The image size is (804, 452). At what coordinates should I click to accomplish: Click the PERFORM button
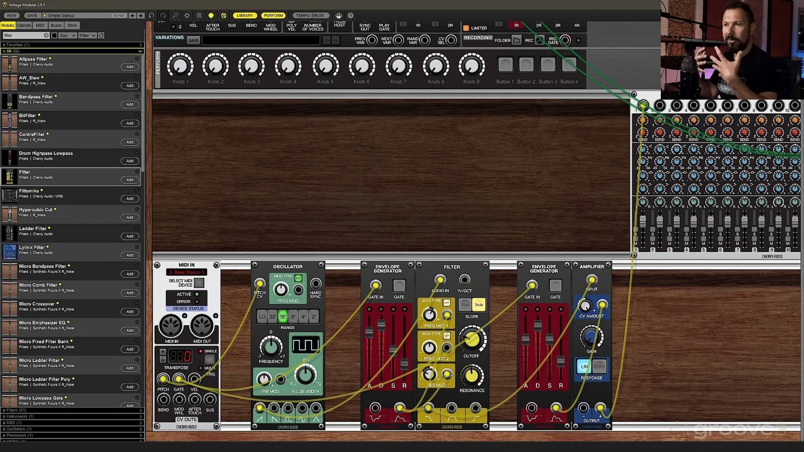tap(273, 15)
